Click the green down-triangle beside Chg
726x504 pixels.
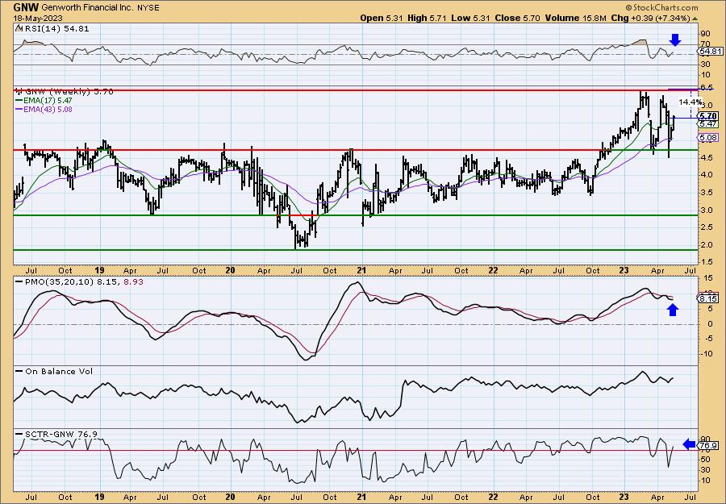[x=695, y=19]
